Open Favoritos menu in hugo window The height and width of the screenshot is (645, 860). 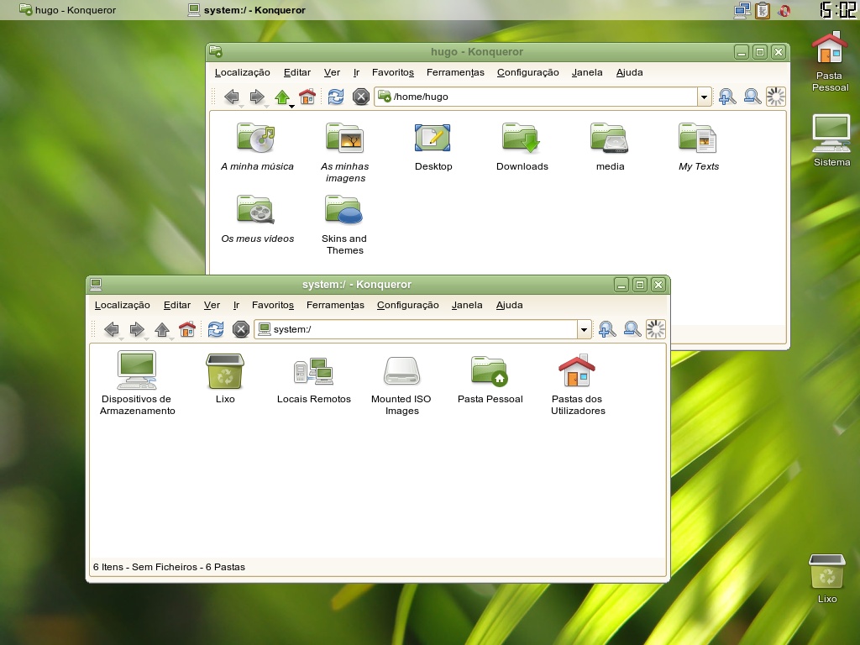tap(393, 72)
